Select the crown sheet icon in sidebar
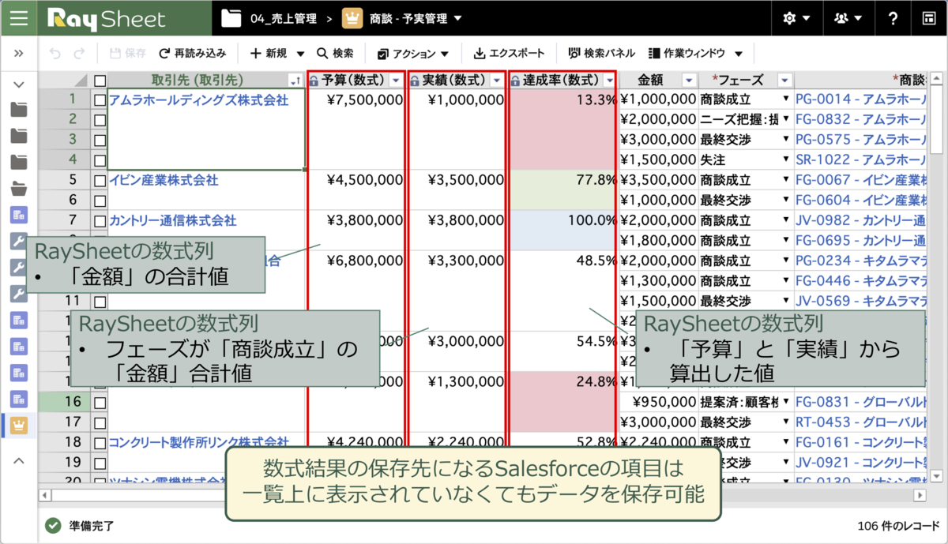 click(19, 426)
